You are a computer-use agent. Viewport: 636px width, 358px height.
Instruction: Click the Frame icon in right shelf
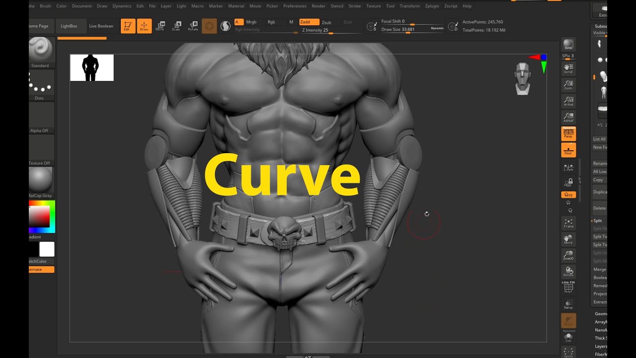(568, 223)
